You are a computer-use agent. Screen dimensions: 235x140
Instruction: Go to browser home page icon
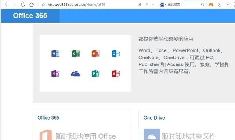tap(32, 4)
